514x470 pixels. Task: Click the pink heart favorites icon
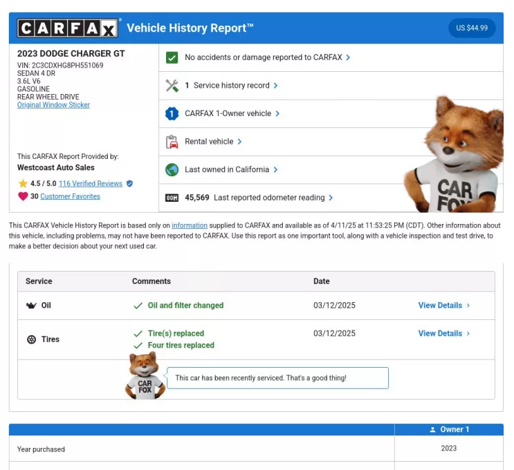point(23,196)
